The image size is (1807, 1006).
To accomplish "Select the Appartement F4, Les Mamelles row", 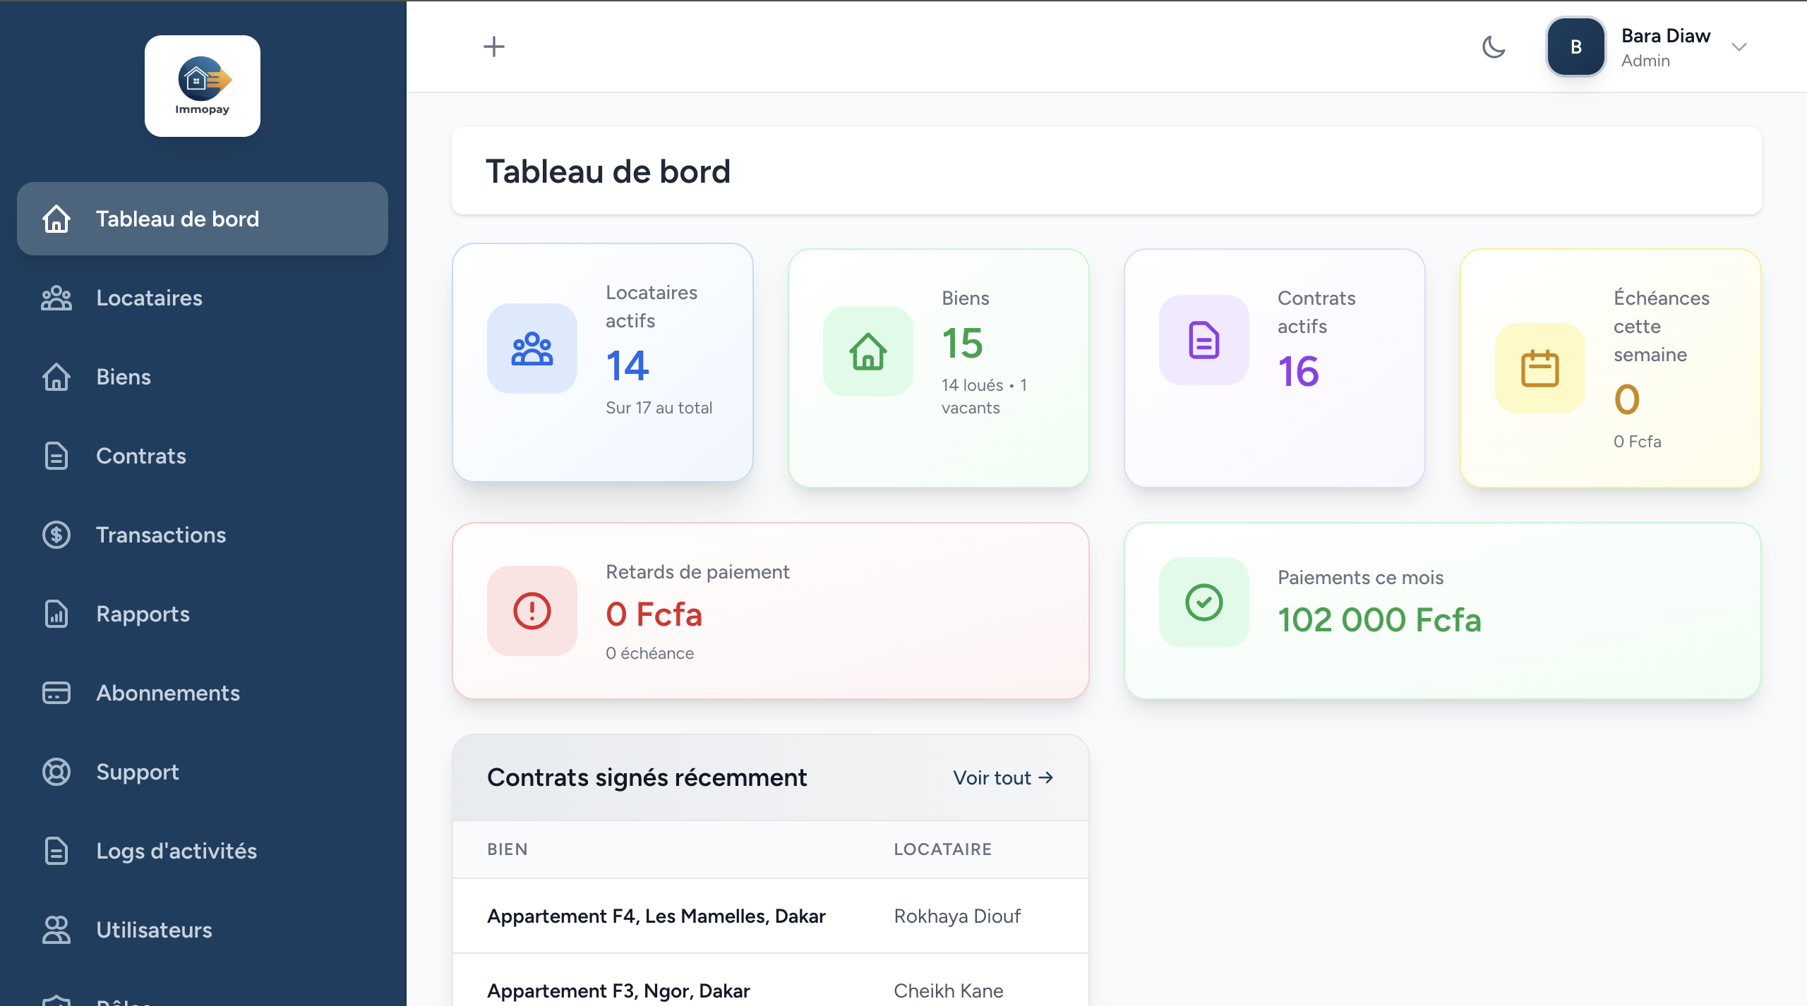I will [656, 916].
